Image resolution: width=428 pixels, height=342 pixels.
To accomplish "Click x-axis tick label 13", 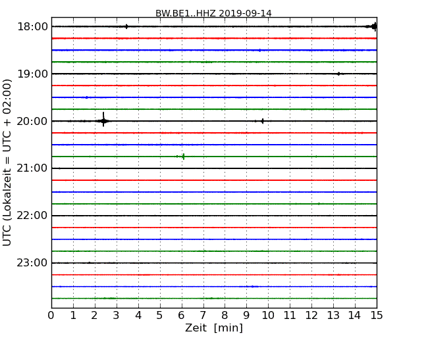I will [x=333, y=316].
